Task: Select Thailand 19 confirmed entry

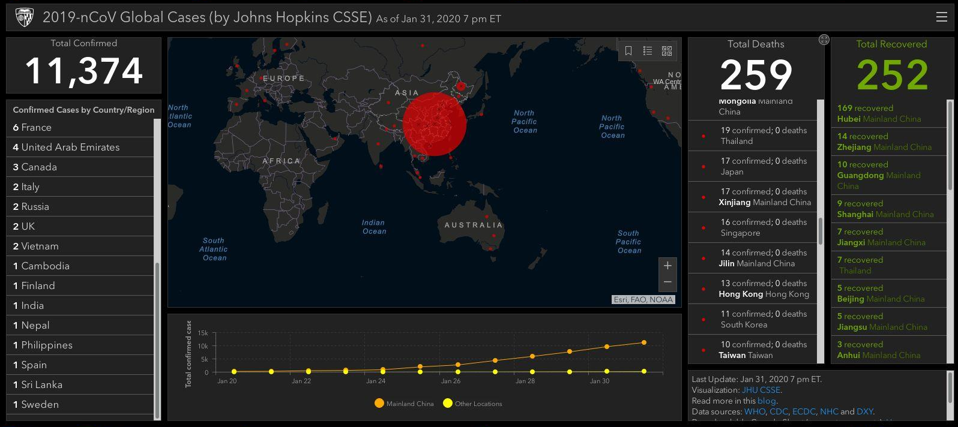Action: click(752, 136)
